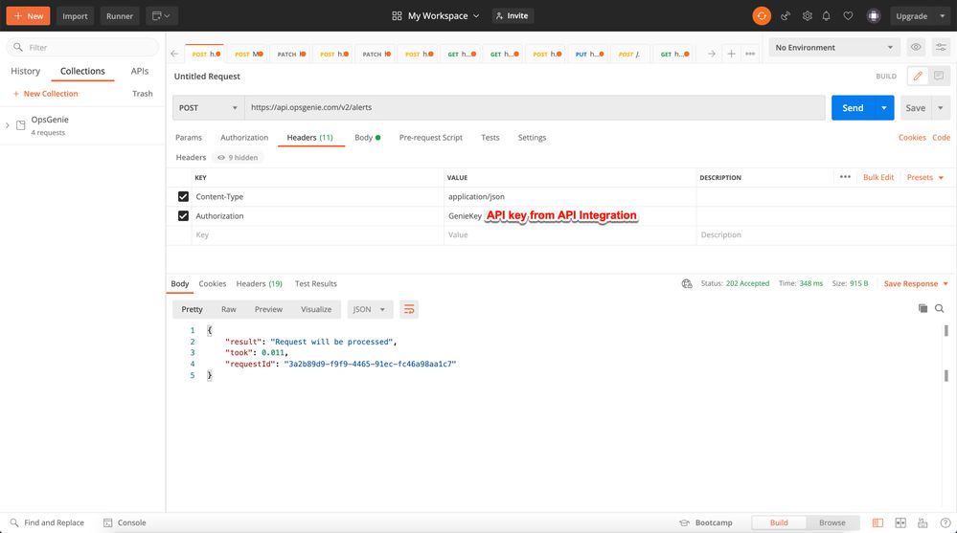Switch to the History sidebar tab

coord(25,71)
